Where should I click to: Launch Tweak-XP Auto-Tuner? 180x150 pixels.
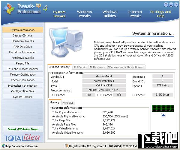(23, 129)
